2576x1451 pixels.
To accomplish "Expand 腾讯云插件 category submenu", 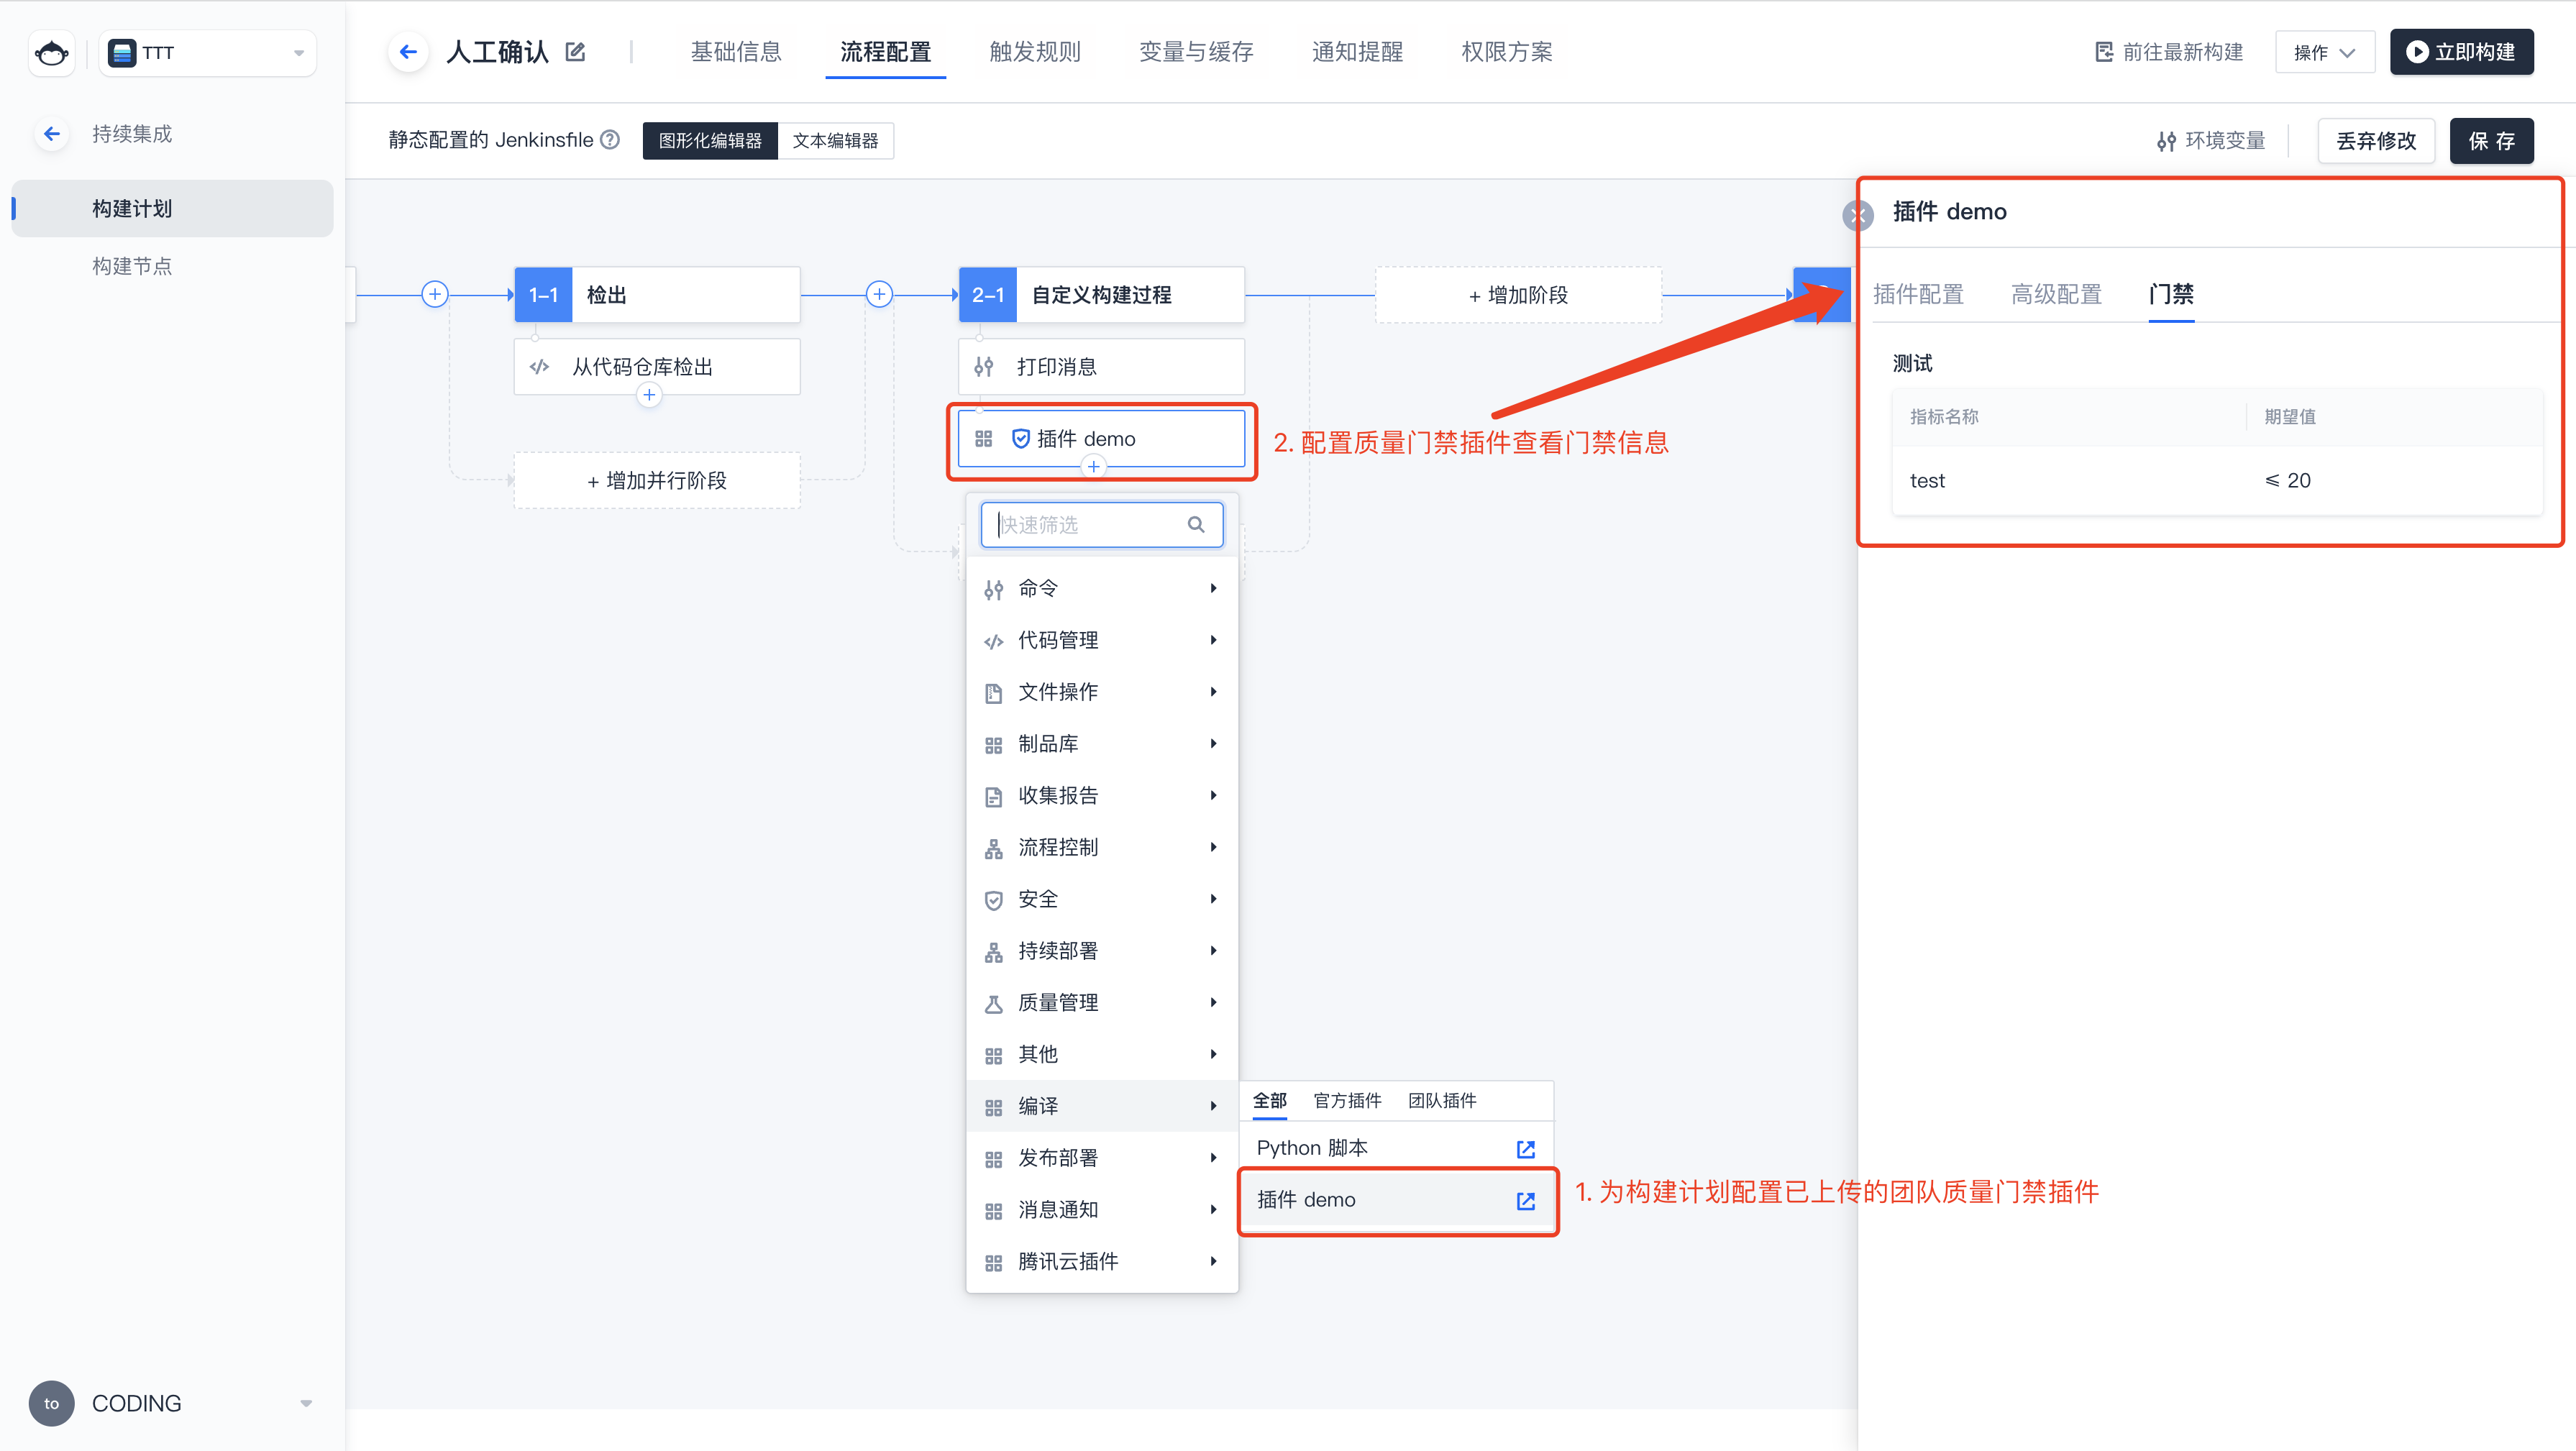I will coord(1101,1262).
